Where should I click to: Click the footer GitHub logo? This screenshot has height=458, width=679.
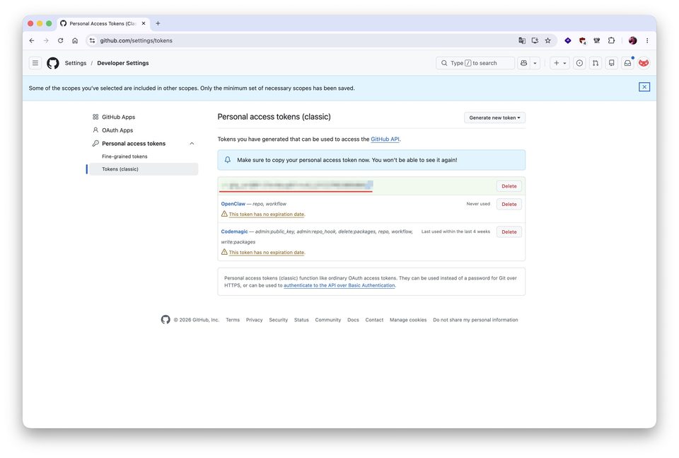point(166,319)
